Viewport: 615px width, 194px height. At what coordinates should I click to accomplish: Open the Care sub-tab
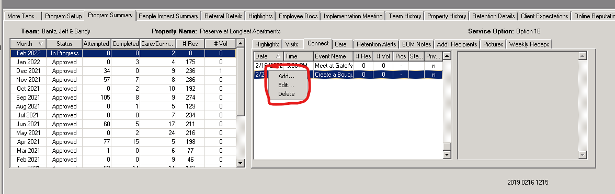[340, 44]
